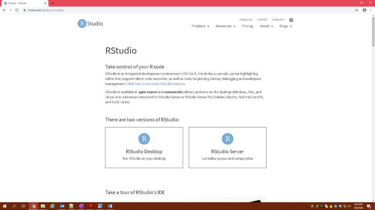Viewport: 375px width, 210px height.
Task: Click the page vertical scrollbar thumb
Action: click(373, 32)
